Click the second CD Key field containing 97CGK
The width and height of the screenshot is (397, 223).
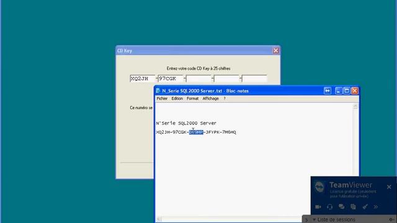171,79
